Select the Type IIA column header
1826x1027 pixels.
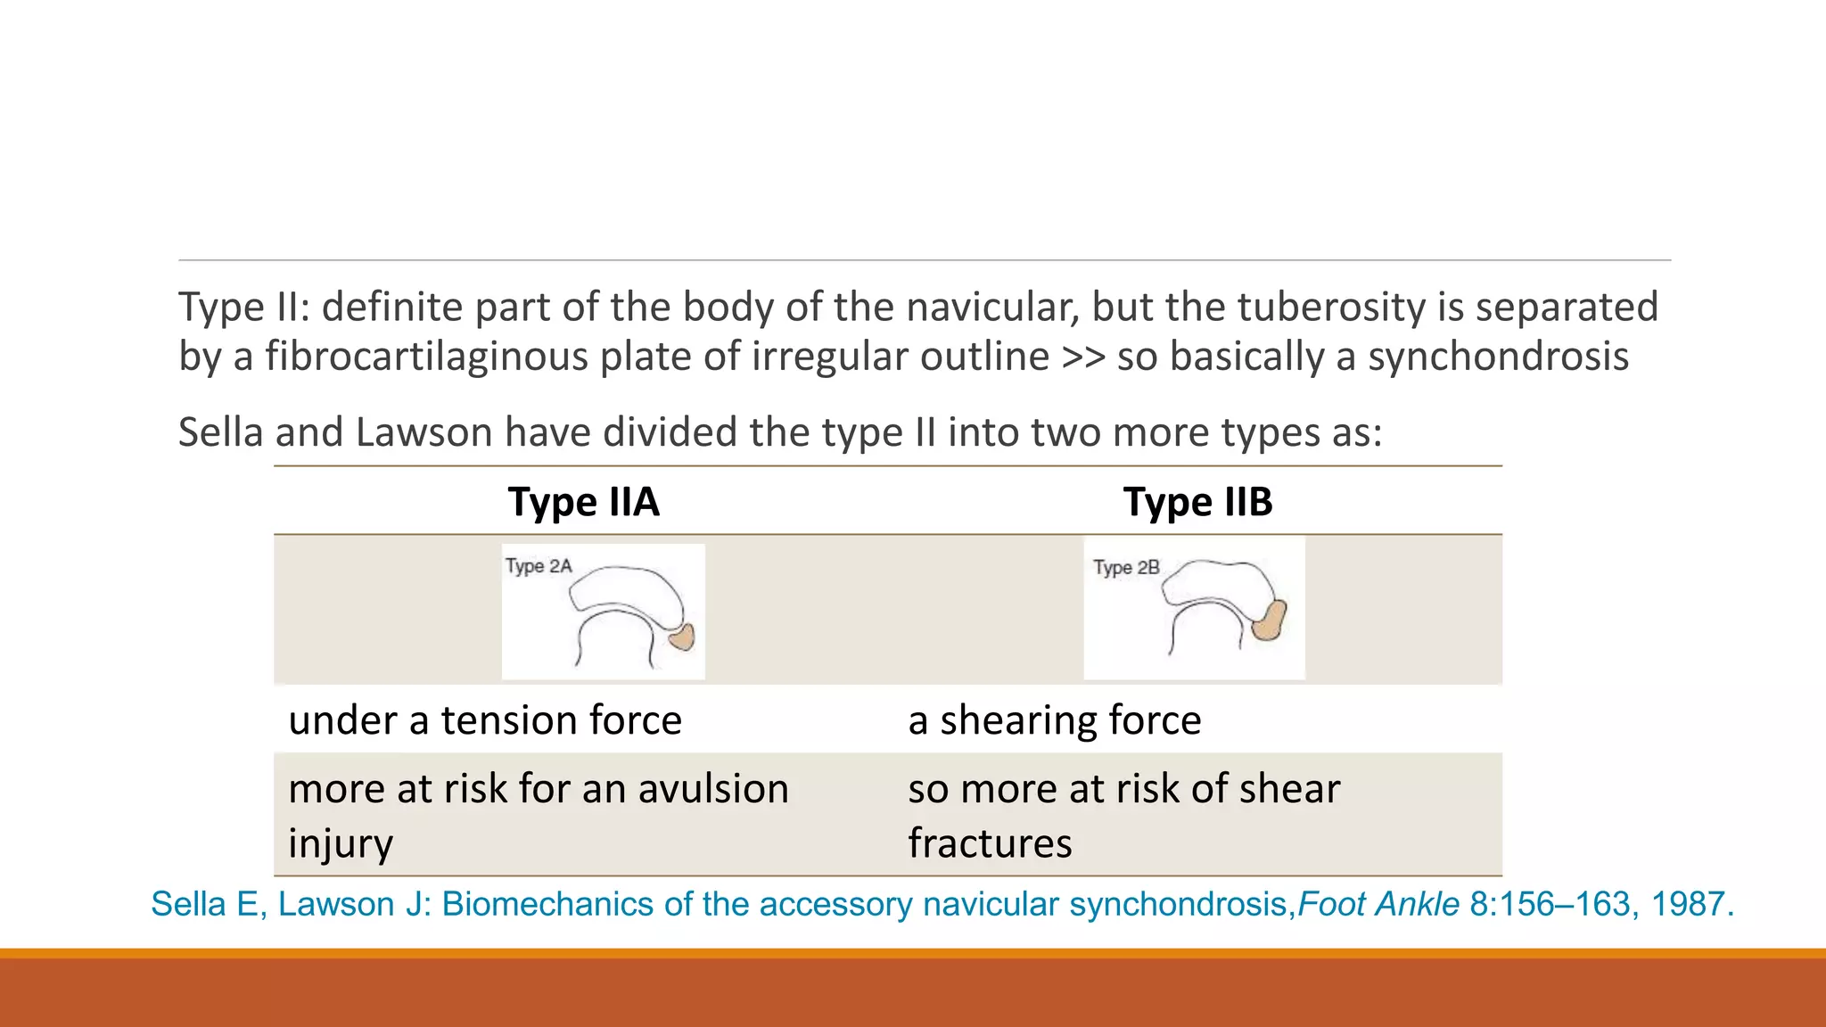coord(583,502)
